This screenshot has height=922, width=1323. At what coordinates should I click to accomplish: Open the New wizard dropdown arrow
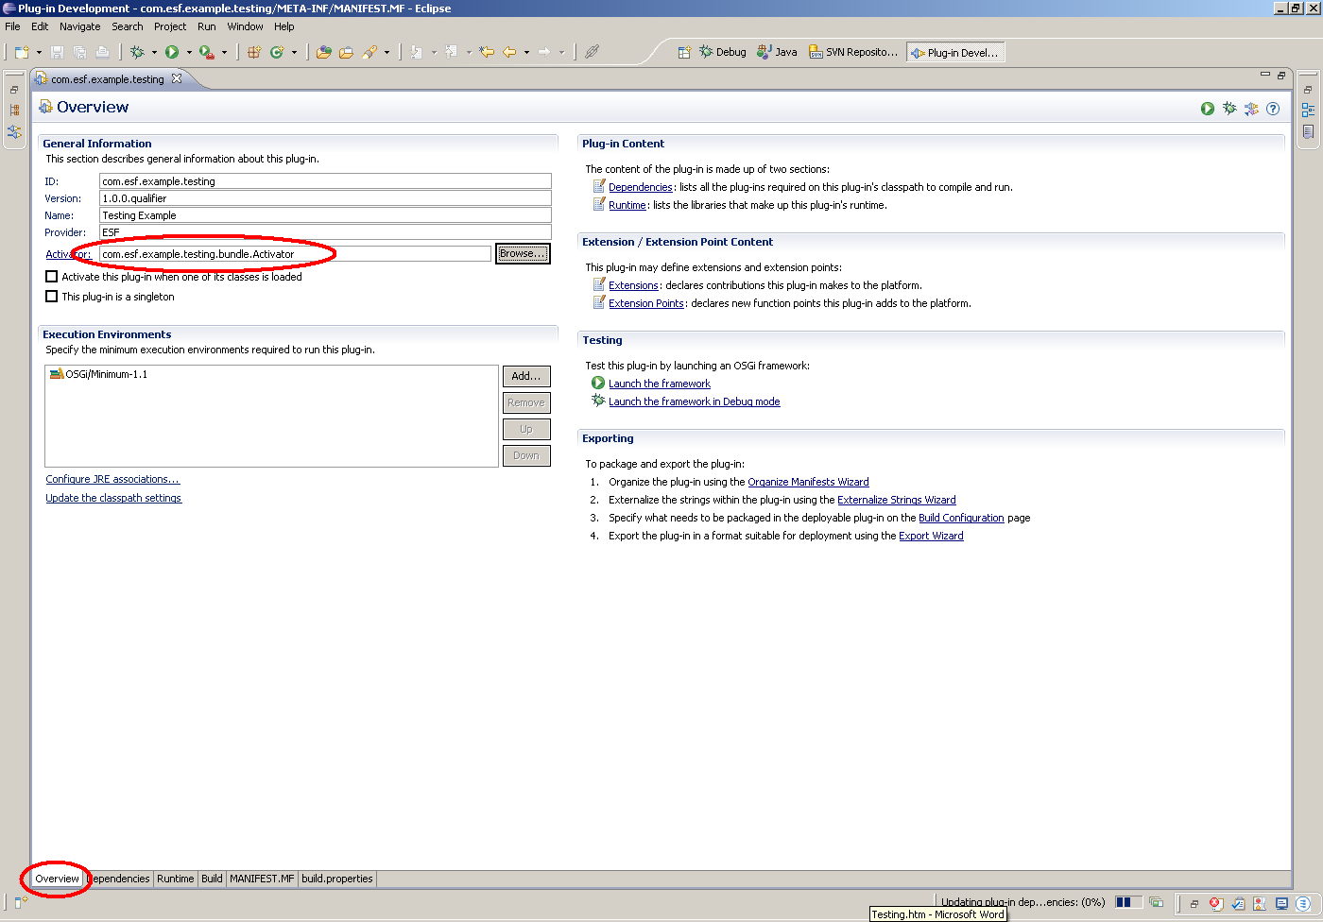(x=39, y=53)
